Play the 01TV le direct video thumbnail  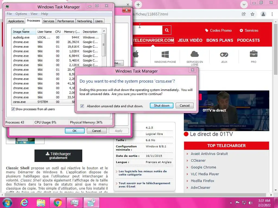tap(226, 111)
